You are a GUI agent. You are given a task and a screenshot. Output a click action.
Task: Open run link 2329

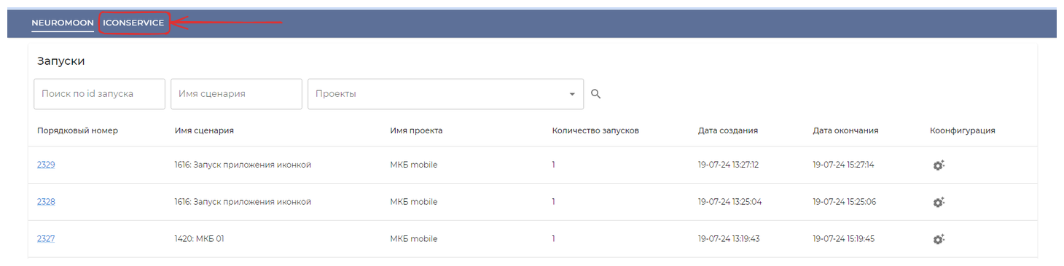pos(46,165)
